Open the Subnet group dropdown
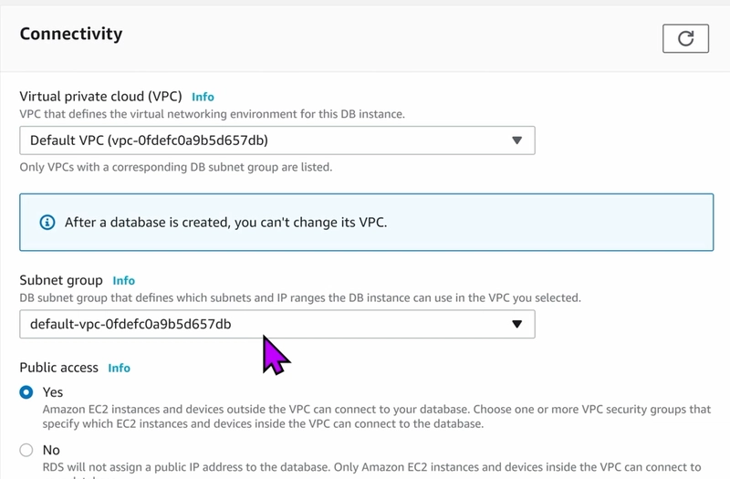Viewport: 730px width, 479px height. pyautogui.click(x=277, y=324)
